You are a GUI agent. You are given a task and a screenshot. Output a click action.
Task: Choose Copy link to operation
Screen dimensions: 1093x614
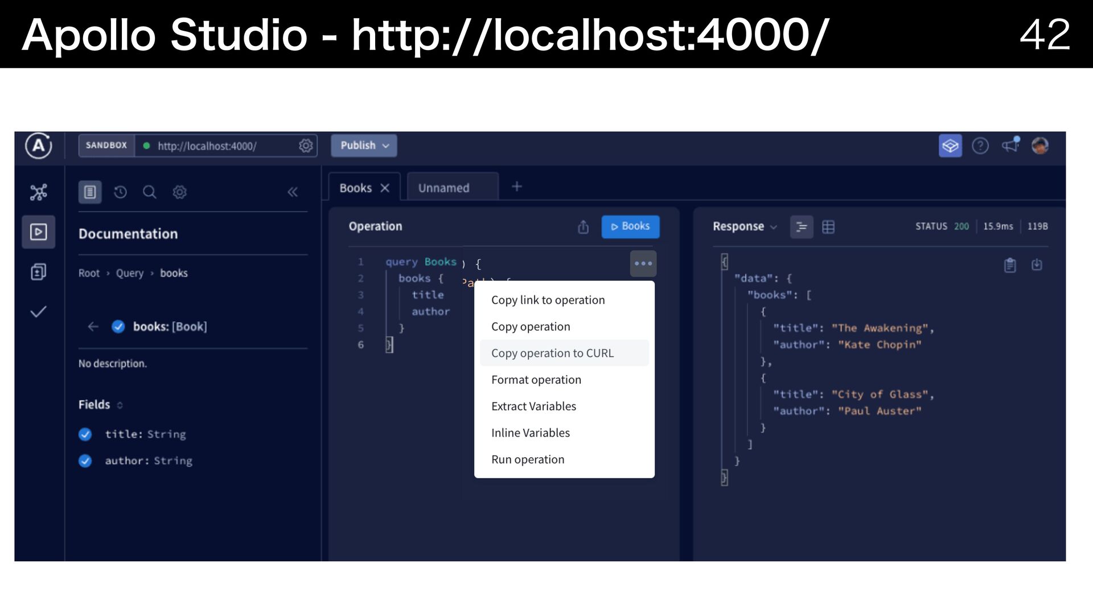pos(564,300)
